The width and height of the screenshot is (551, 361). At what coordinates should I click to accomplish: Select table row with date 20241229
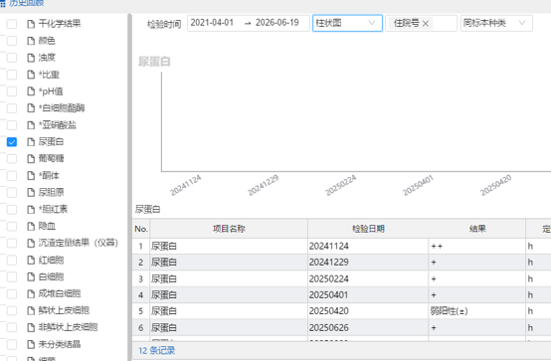[341, 263]
